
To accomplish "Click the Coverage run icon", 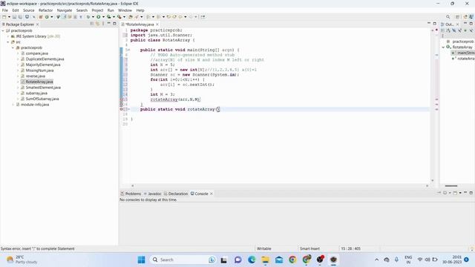I will point(108,16).
